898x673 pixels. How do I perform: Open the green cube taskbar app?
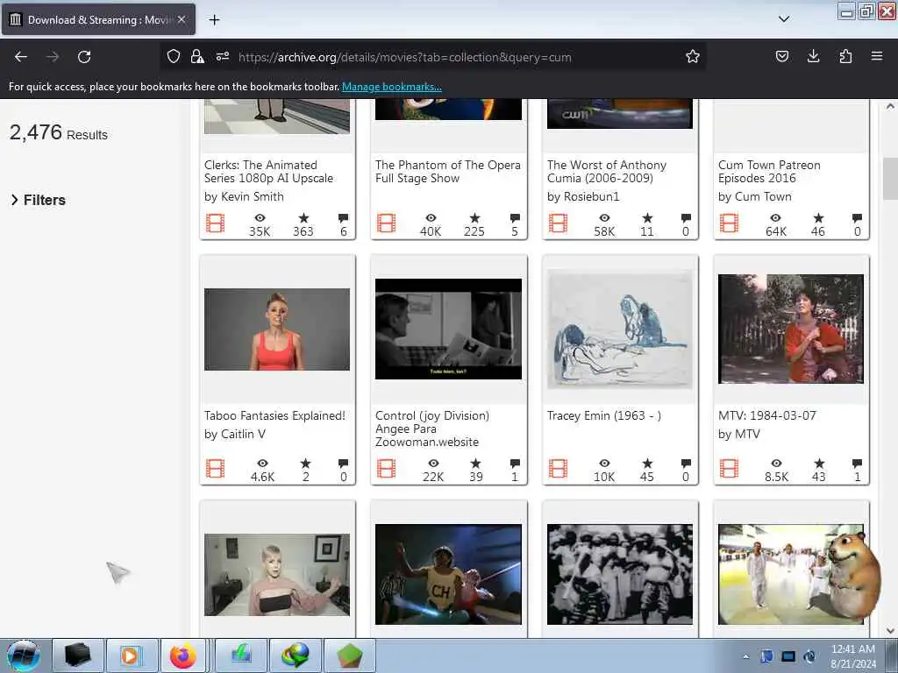[350, 655]
